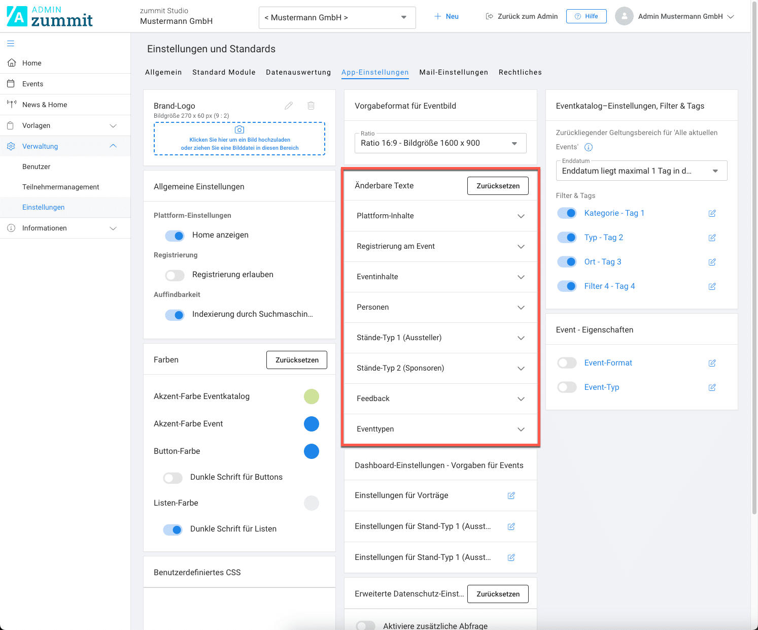Turn on the Event-Typ toggle
Image resolution: width=758 pixels, height=630 pixels.
click(567, 387)
